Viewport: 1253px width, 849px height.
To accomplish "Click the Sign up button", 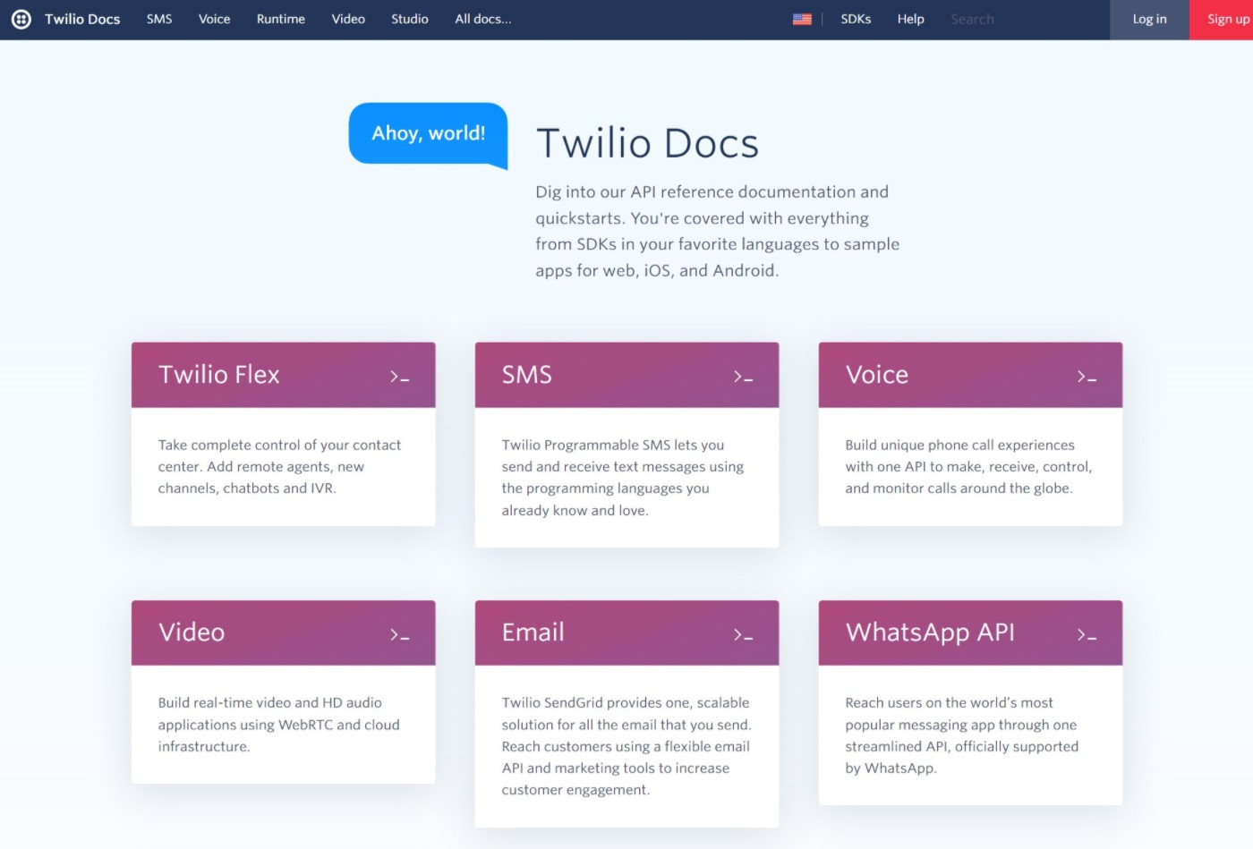I will pos(1226,19).
